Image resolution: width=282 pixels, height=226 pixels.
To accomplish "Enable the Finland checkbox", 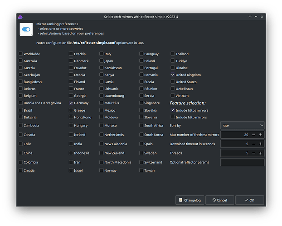I will point(71,82).
